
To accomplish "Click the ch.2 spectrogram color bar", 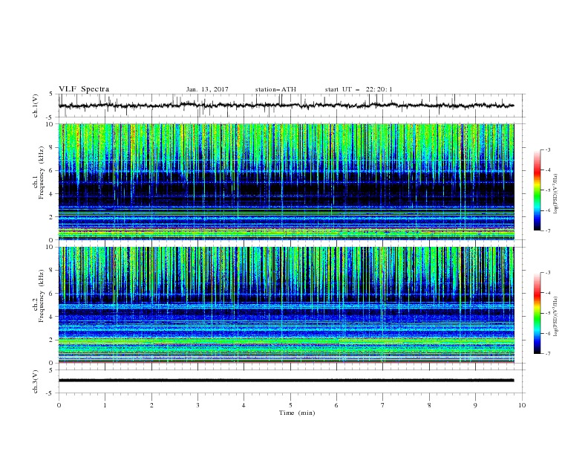I will [537, 313].
